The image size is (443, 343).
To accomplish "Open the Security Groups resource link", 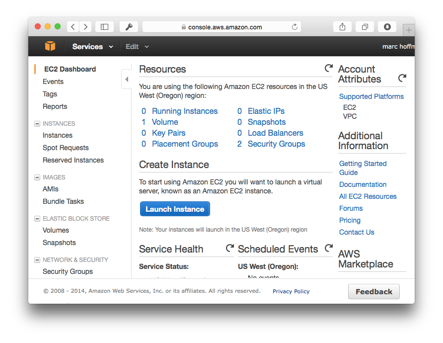I will 276,144.
